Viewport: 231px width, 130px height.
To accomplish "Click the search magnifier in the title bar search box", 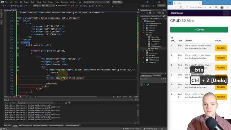I will pos(108,2).
